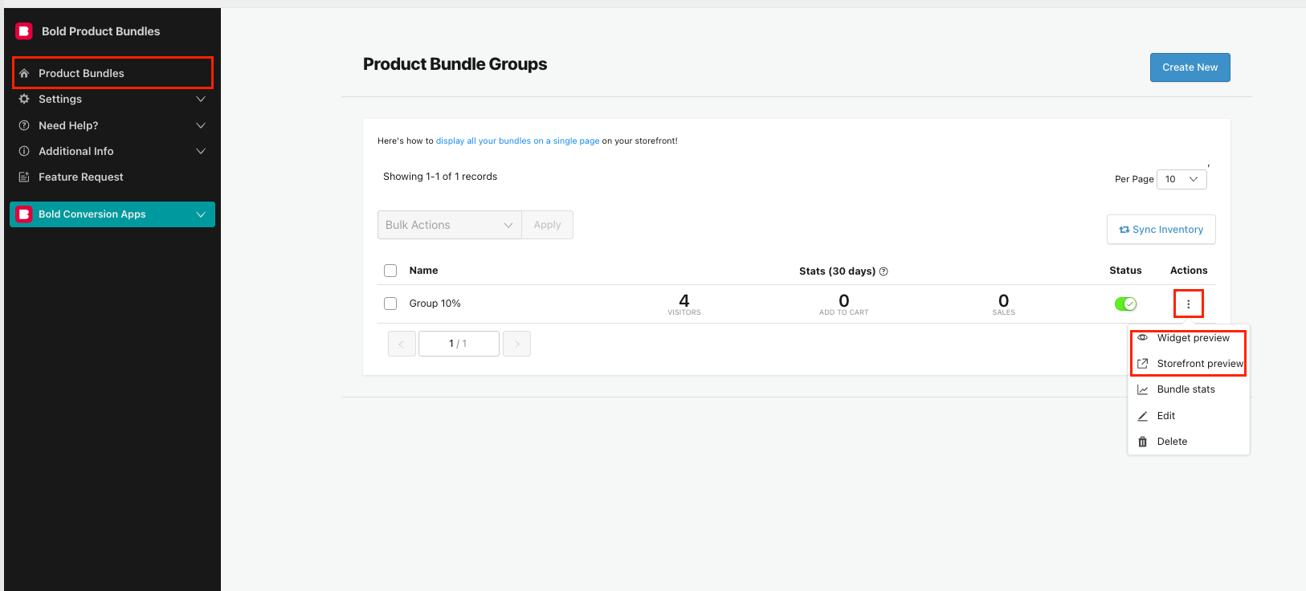This screenshot has width=1306, height=591.
Task: Click the Bold Product Bundles logo icon
Action: click(24, 31)
